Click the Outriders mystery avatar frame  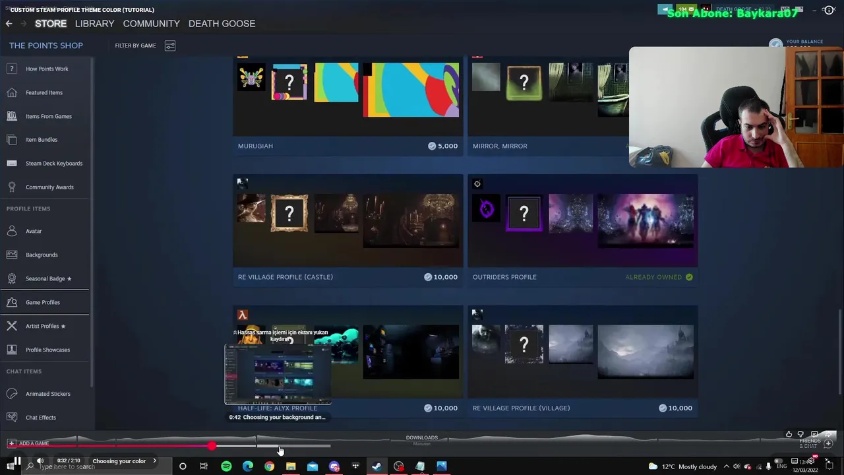point(524,213)
